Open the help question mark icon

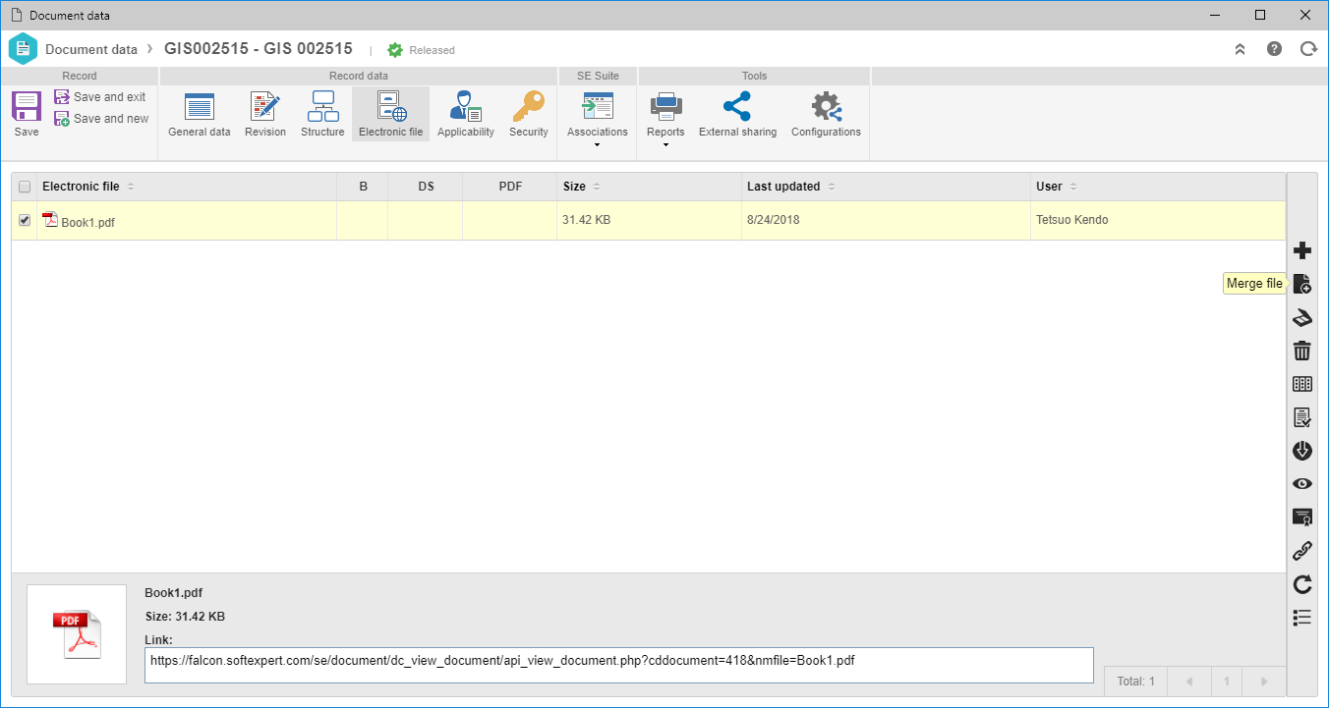[x=1274, y=48]
